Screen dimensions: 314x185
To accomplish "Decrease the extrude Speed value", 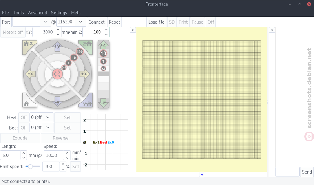I will (67, 158).
